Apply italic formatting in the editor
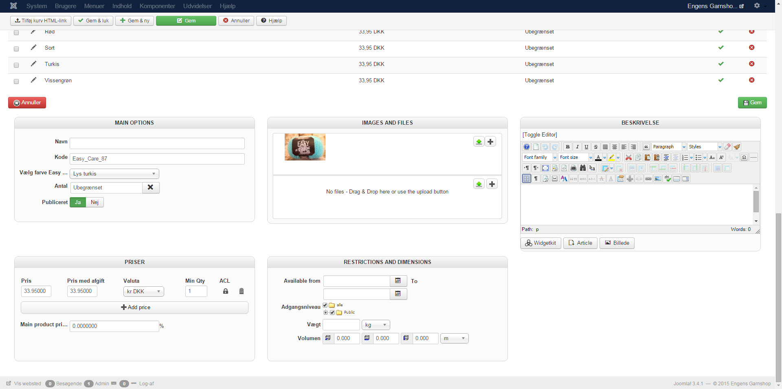 tap(577, 147)
